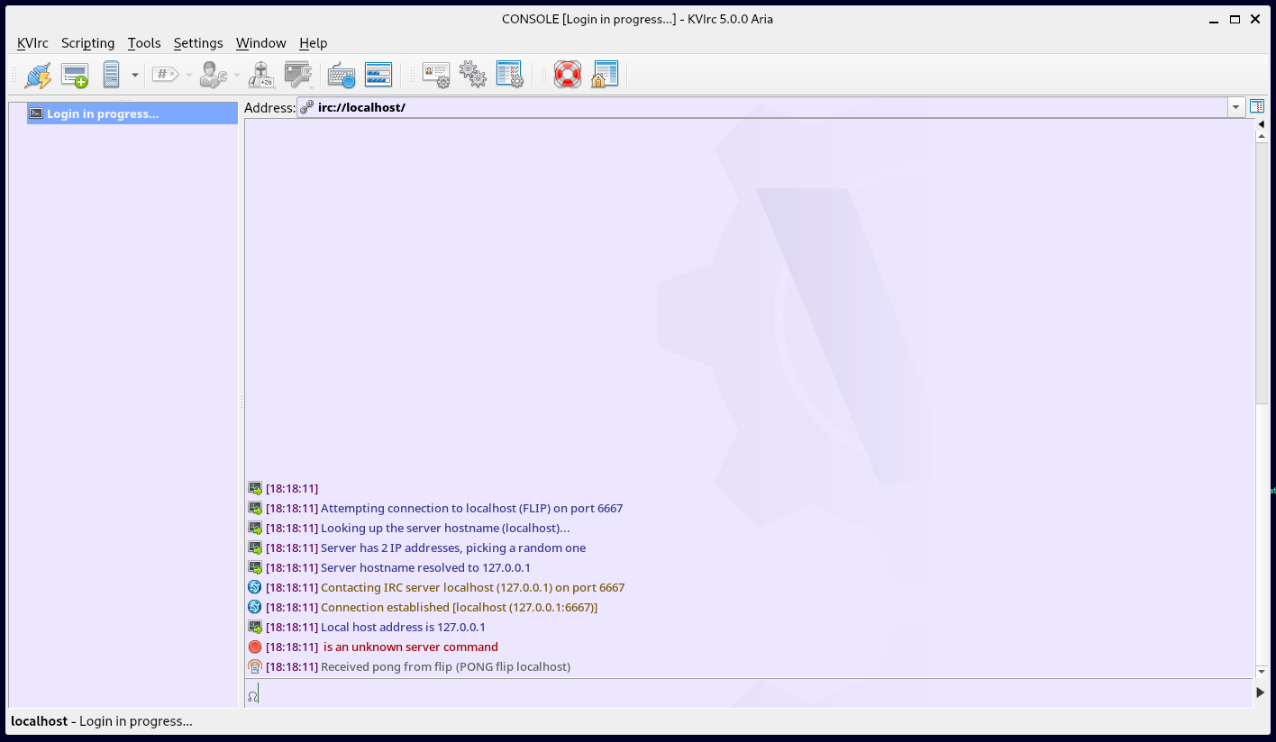The image size is (1276, 742).
Task: Open the Window menu
Action: pyautogui.click(x=261, y=43)
